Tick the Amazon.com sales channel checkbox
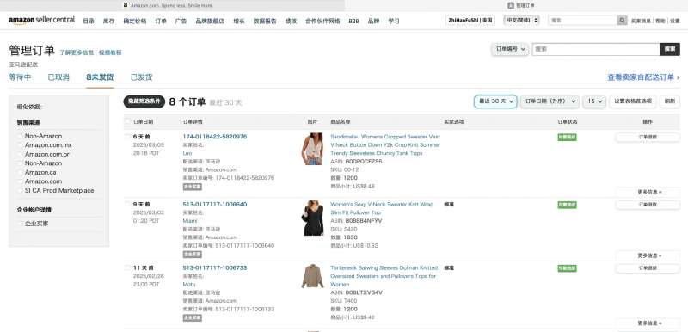The width and height of the screenshot is (688, 332). (x=20, y=181)
